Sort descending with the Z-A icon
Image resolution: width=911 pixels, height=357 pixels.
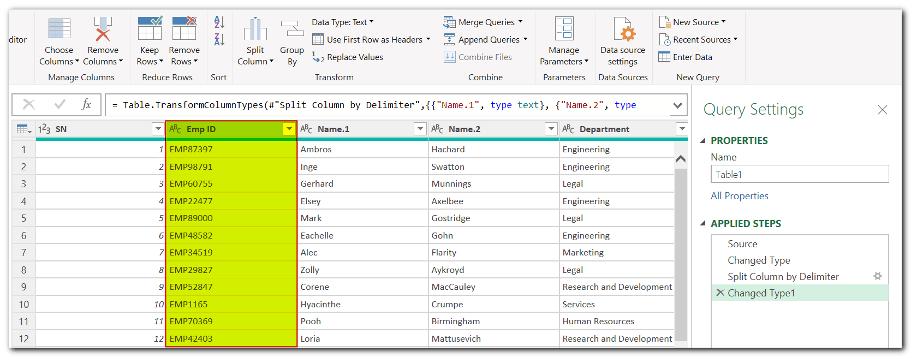[x=219, y=39]
